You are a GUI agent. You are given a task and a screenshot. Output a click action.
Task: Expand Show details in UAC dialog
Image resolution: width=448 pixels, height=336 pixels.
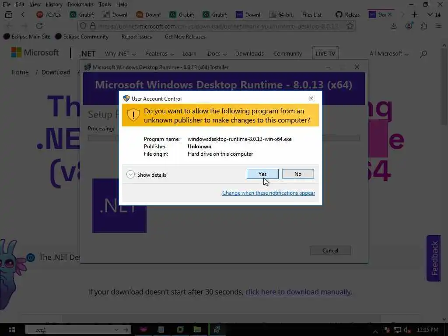coord(146,175)
